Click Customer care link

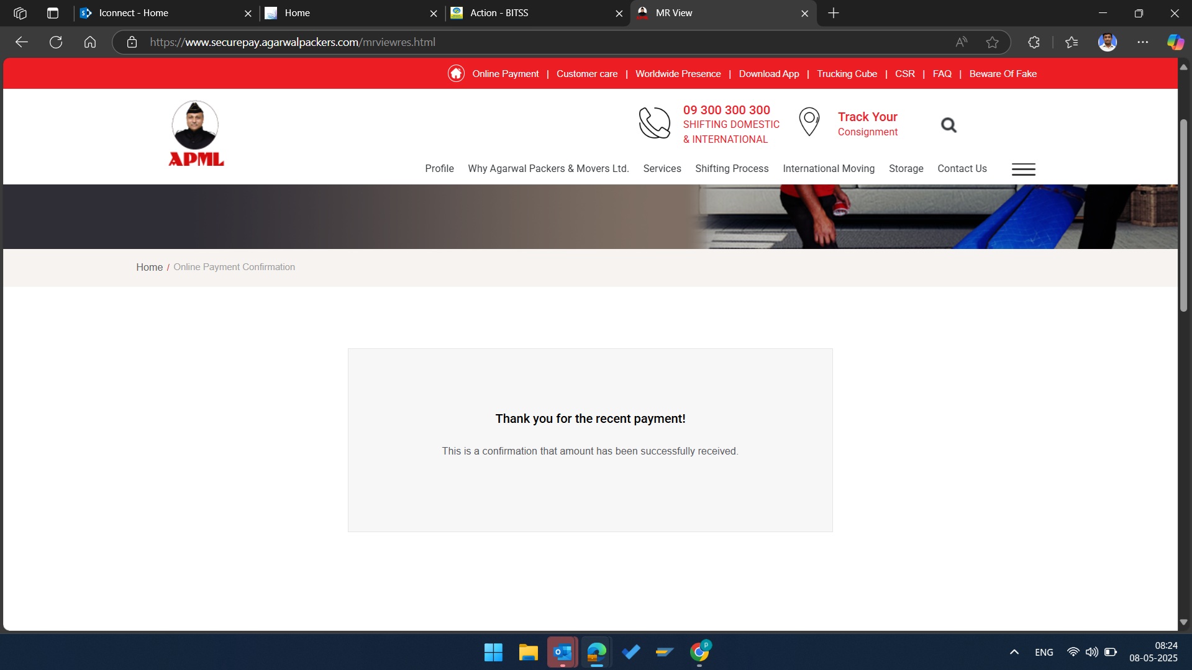pyautogui.click(x=587, y=73)
